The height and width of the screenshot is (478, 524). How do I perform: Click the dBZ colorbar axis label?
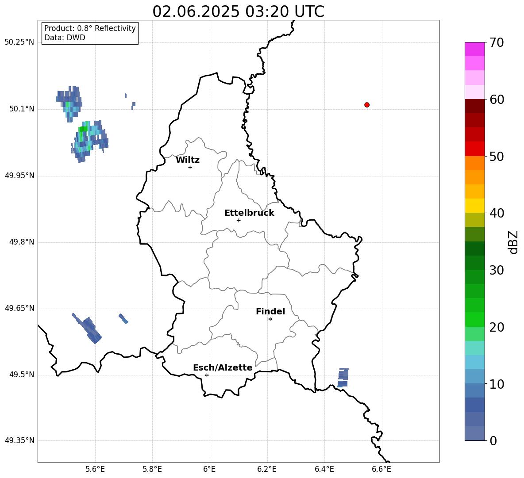pos(514,242)
